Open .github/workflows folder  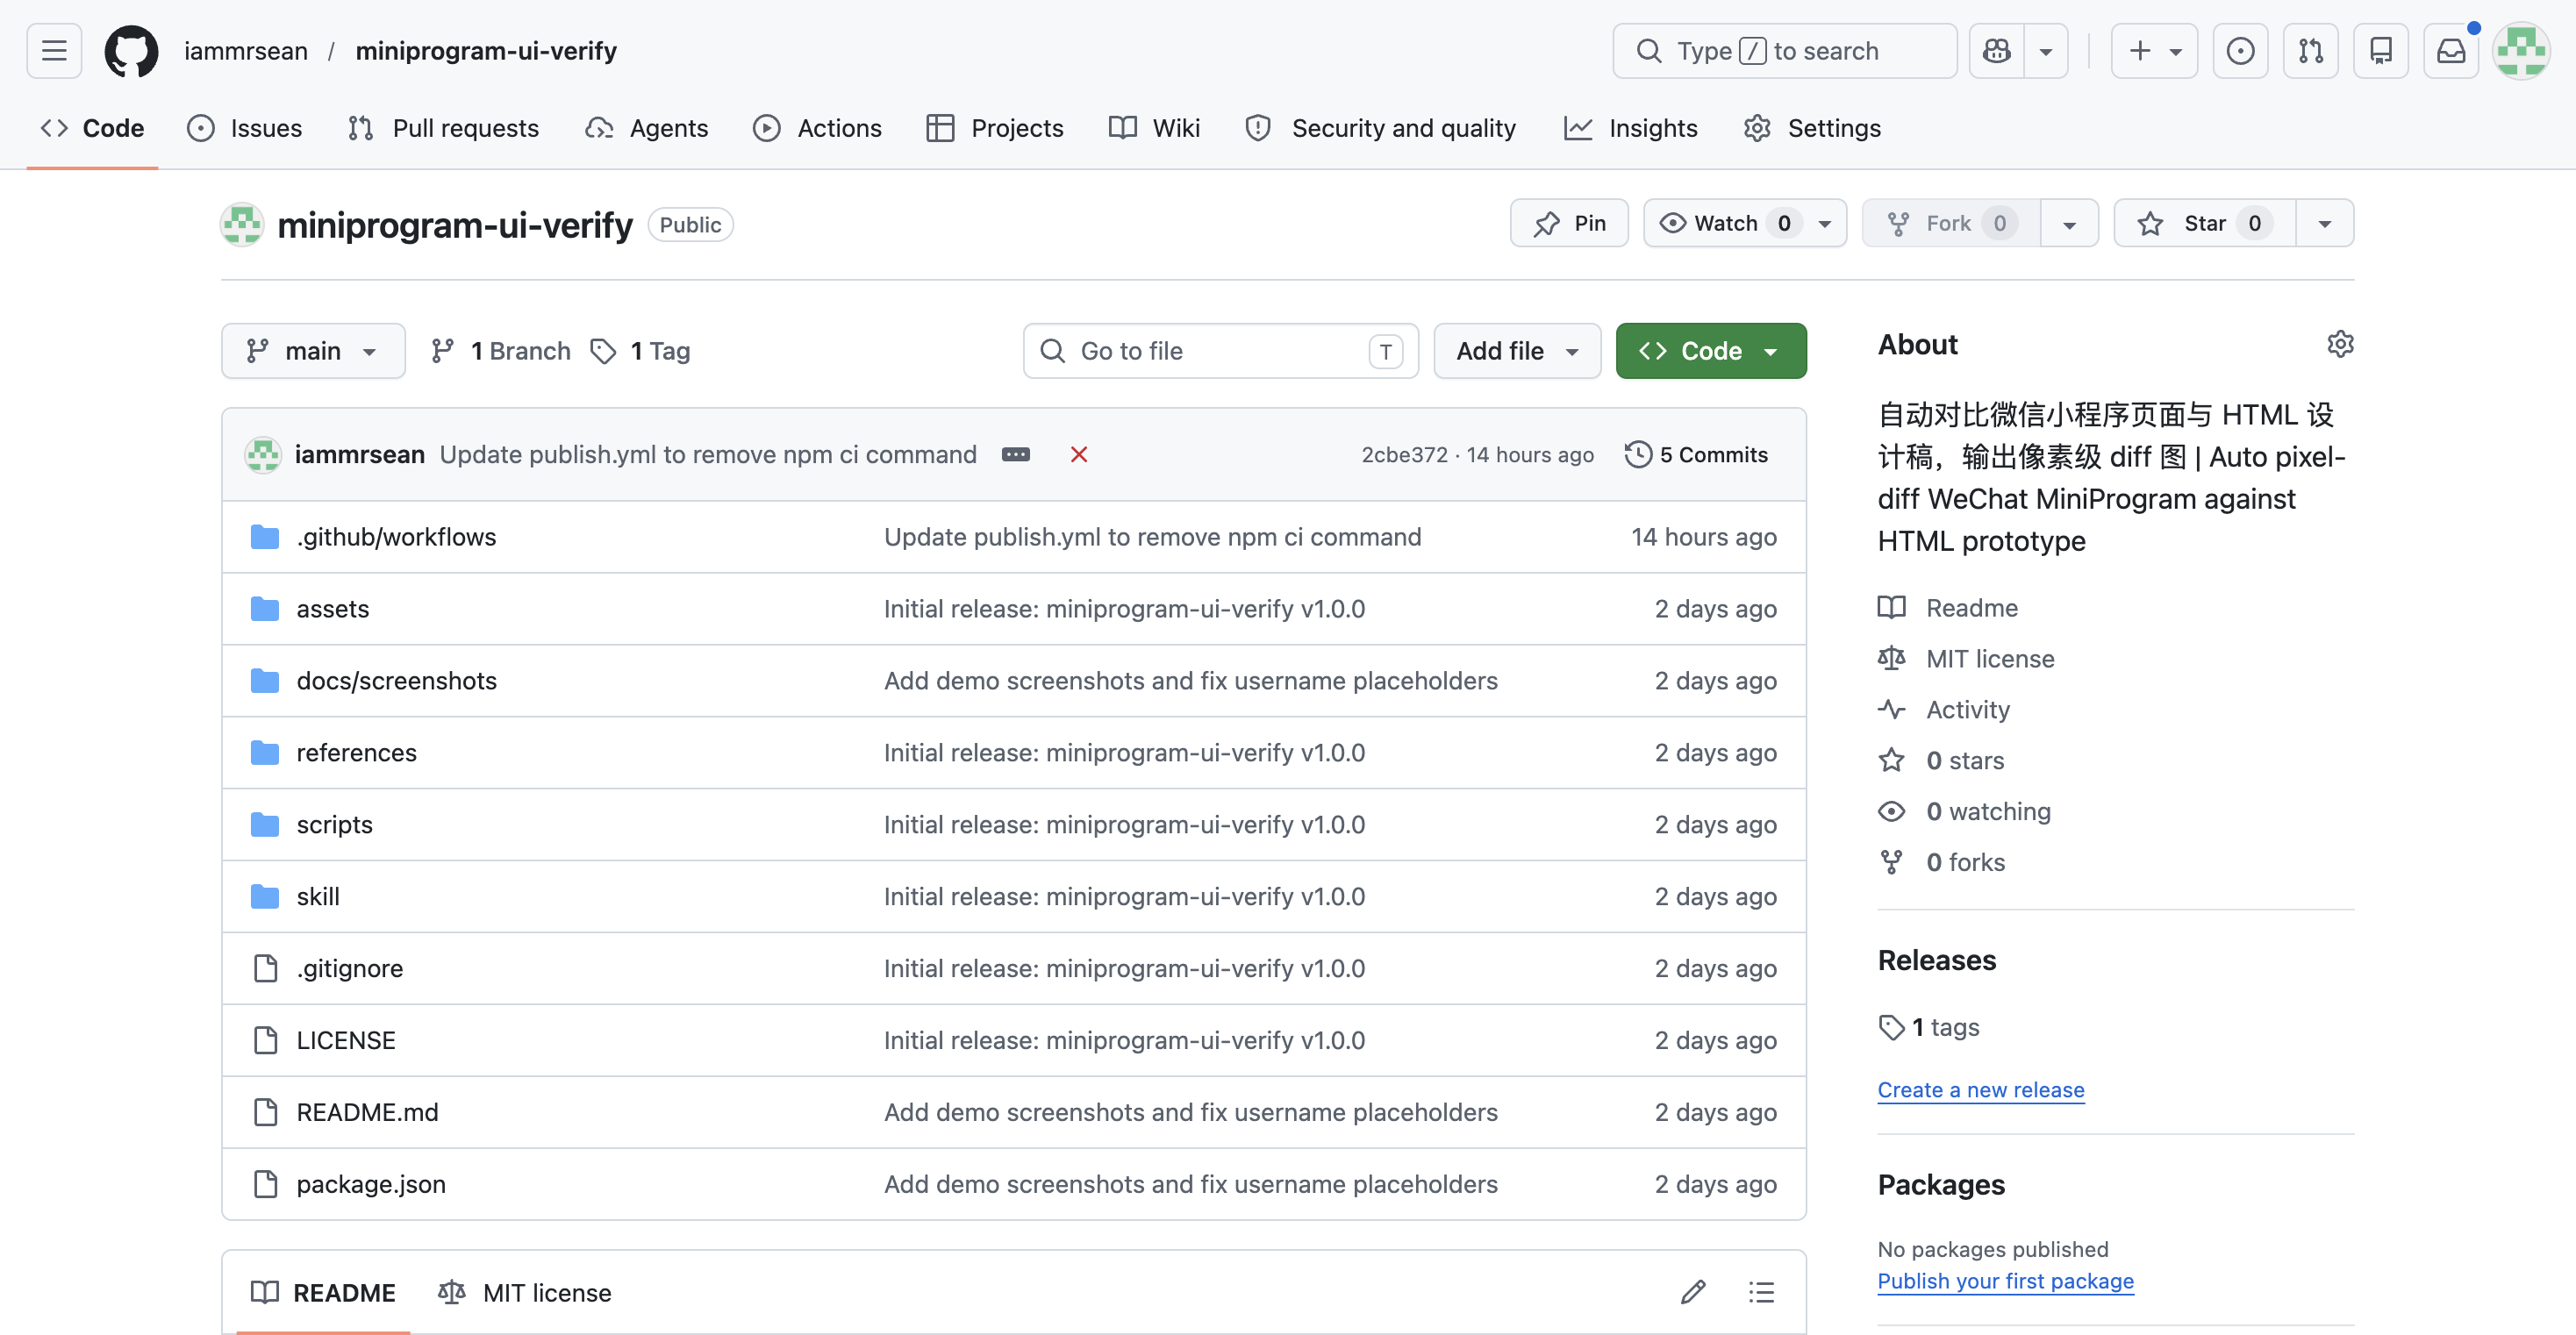(396, 537)
